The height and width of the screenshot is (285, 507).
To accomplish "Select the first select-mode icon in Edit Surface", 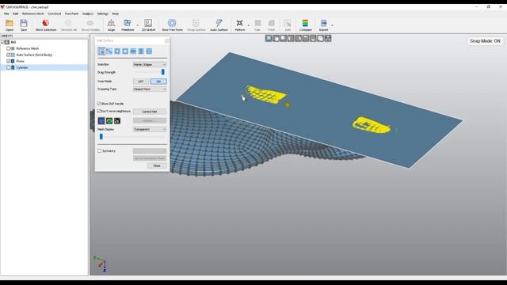I will pyautogui.click(x=101, y=51).
